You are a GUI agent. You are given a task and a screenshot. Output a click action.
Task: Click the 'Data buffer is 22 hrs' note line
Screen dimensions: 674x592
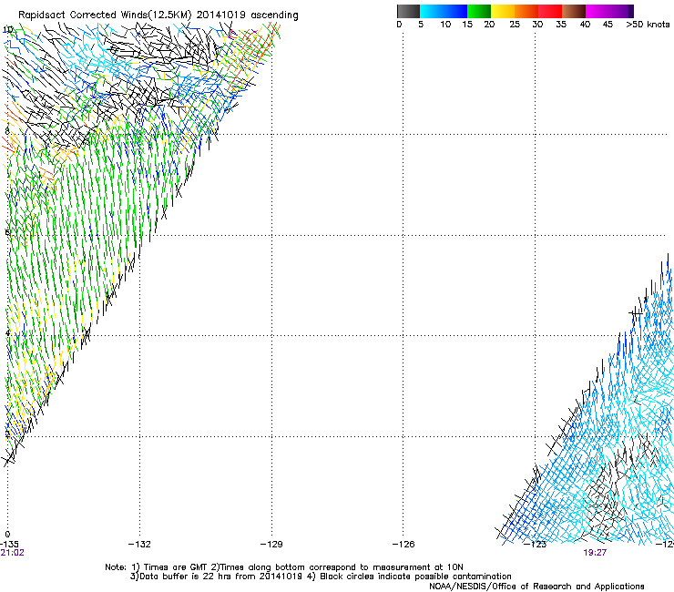point(321,577)
